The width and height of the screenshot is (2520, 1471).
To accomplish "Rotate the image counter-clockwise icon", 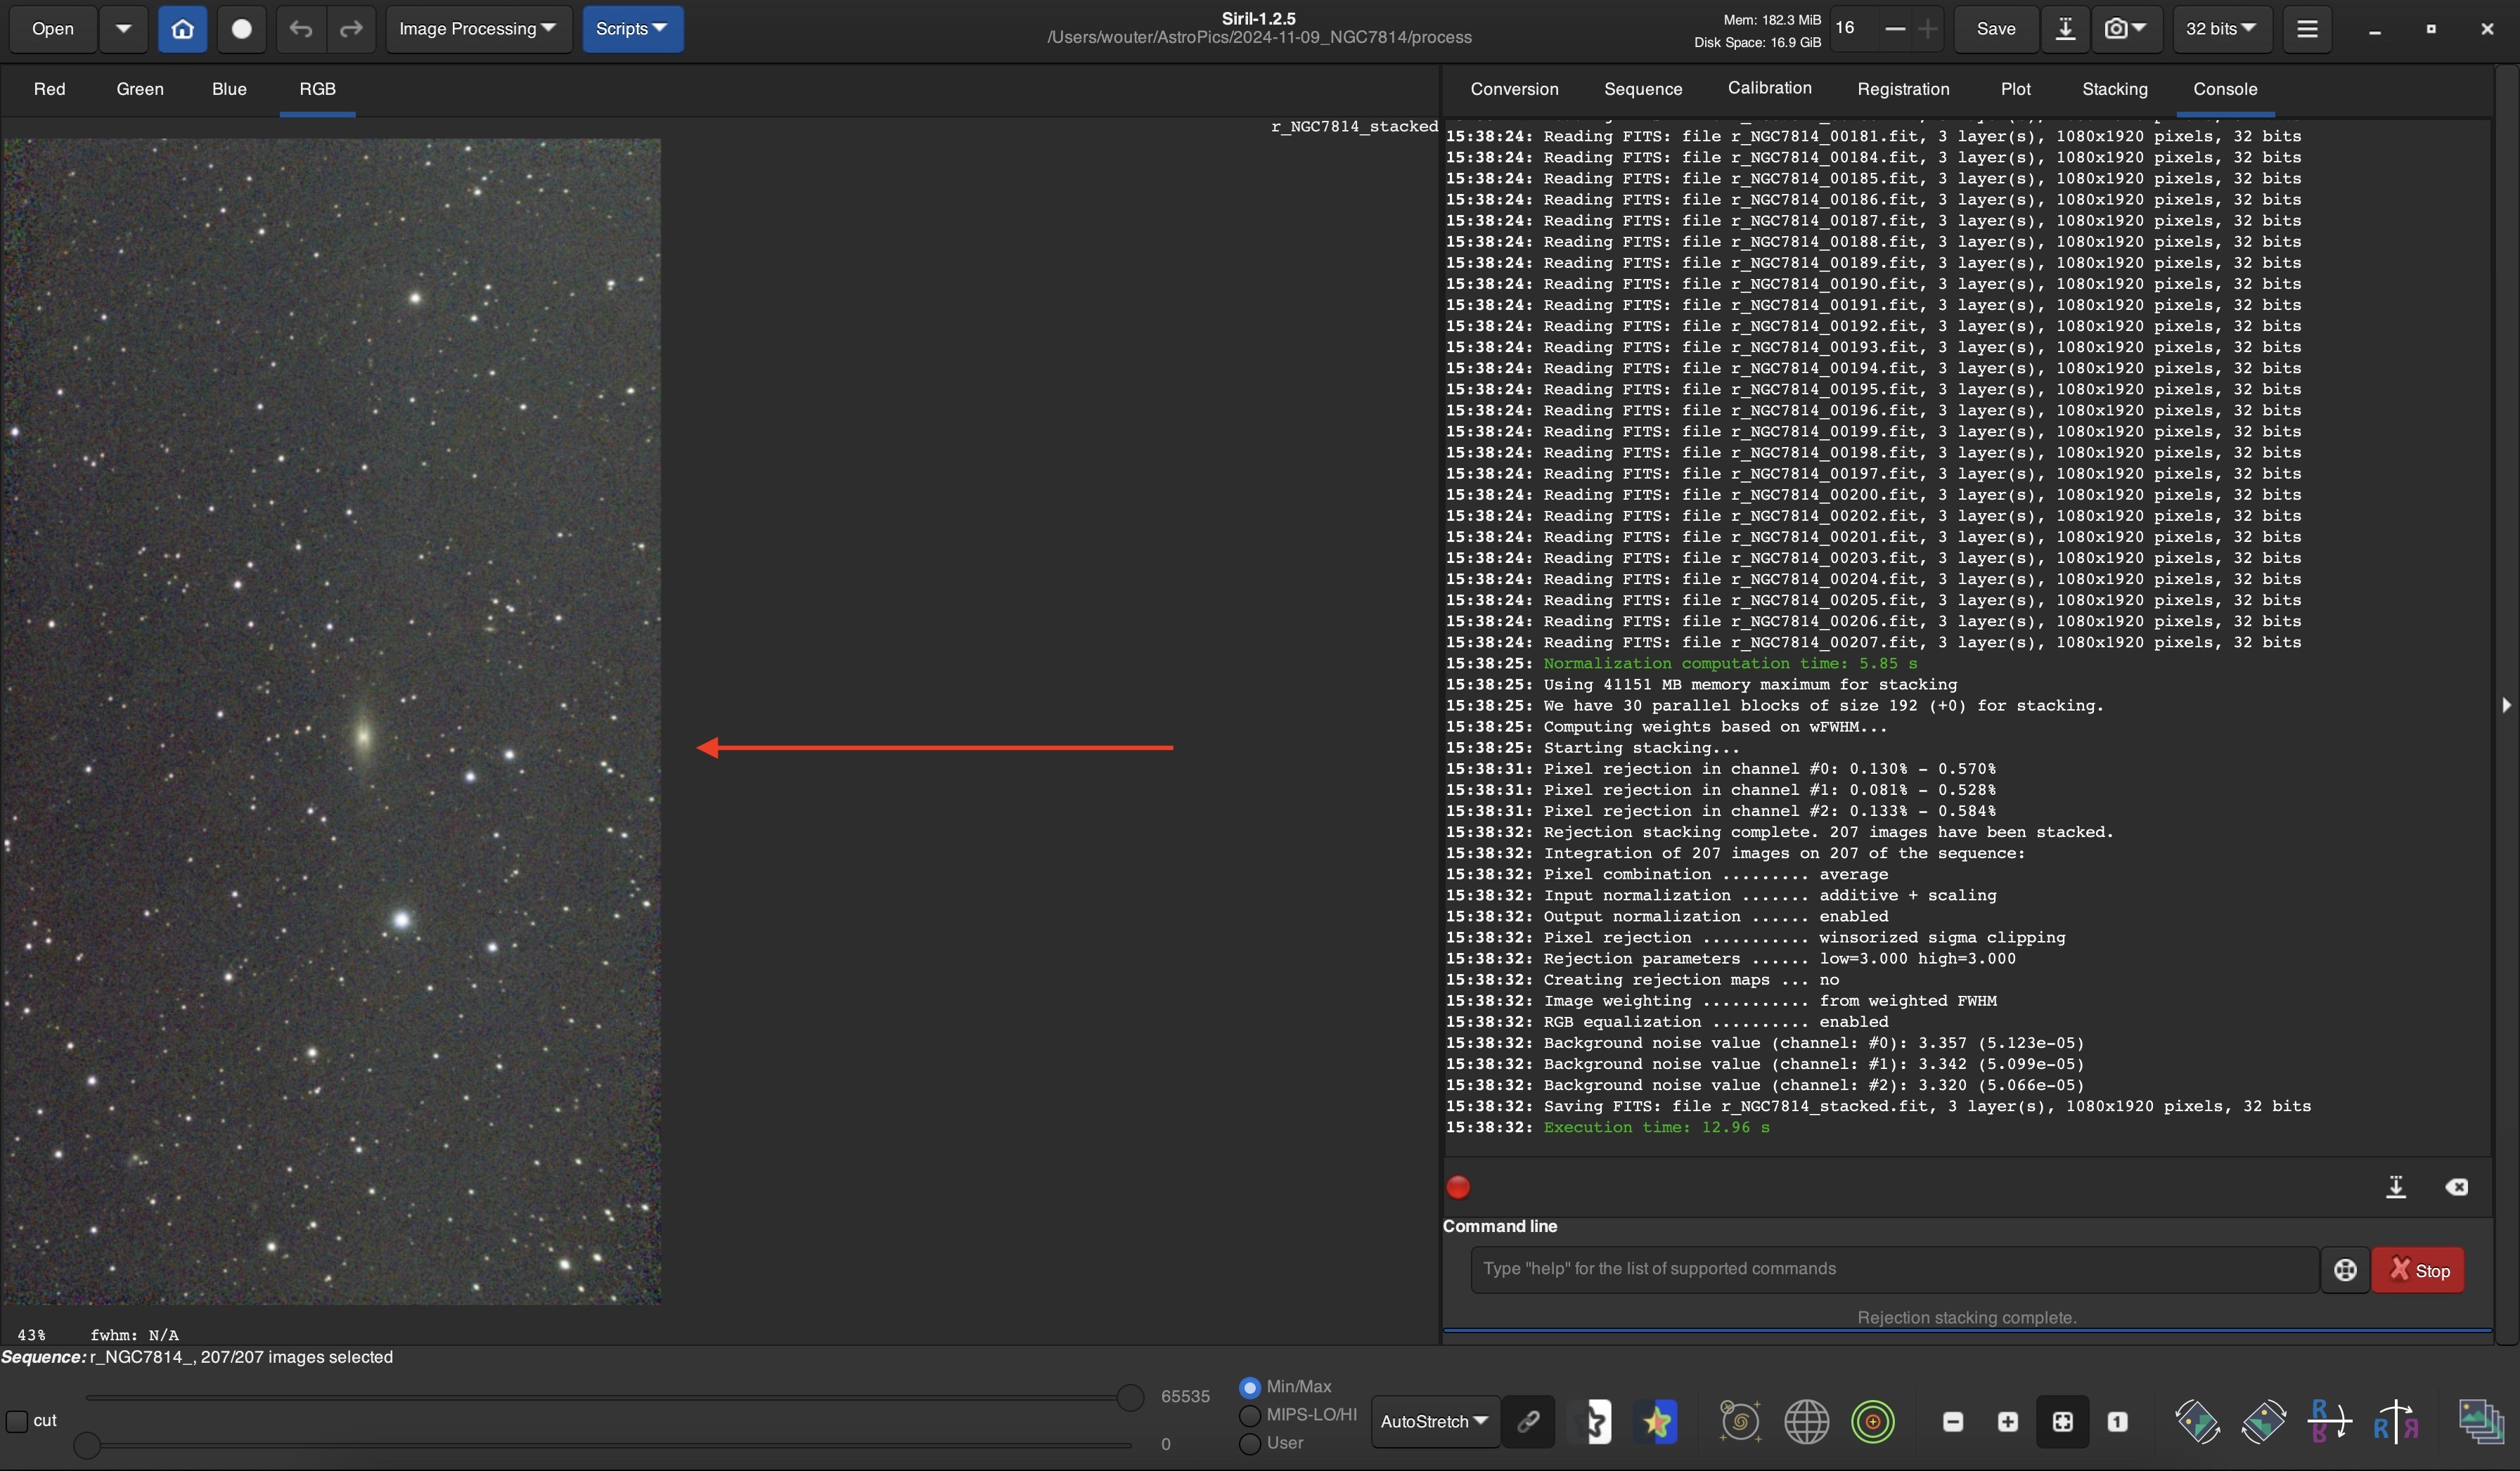I will [x=2197, y=1421].
